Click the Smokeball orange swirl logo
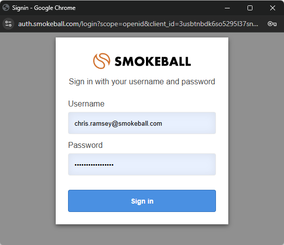284x245 pixels. (x=102, y=61)
